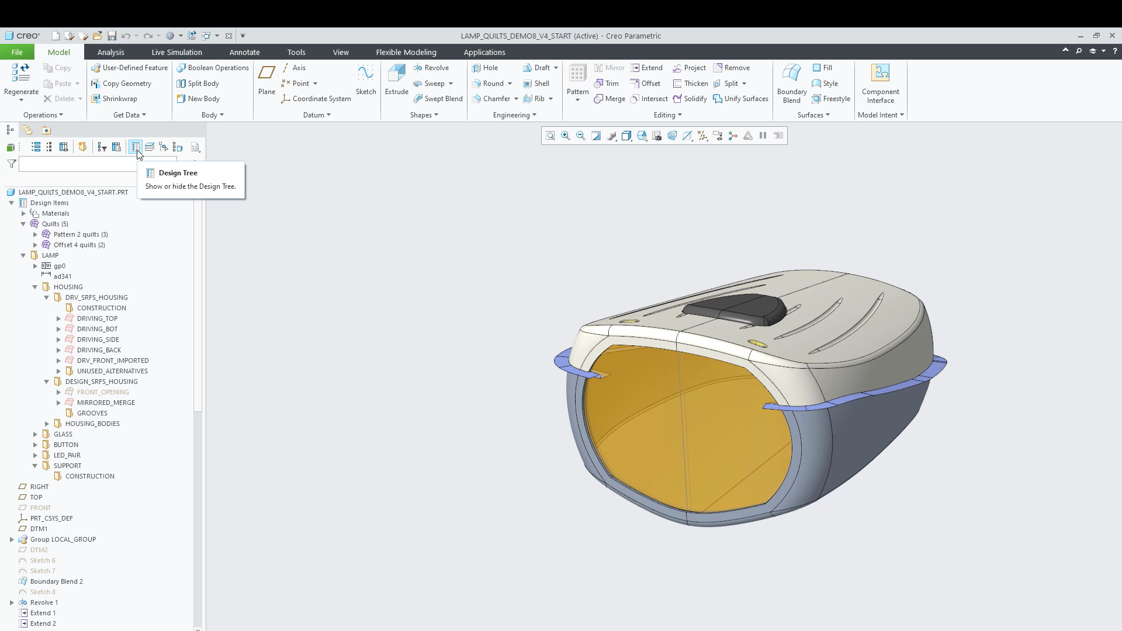The height and width of the screenshot is (631, 1122).
Task: Collapse the HOUSING folder
Action: click(x=35, y=287)
